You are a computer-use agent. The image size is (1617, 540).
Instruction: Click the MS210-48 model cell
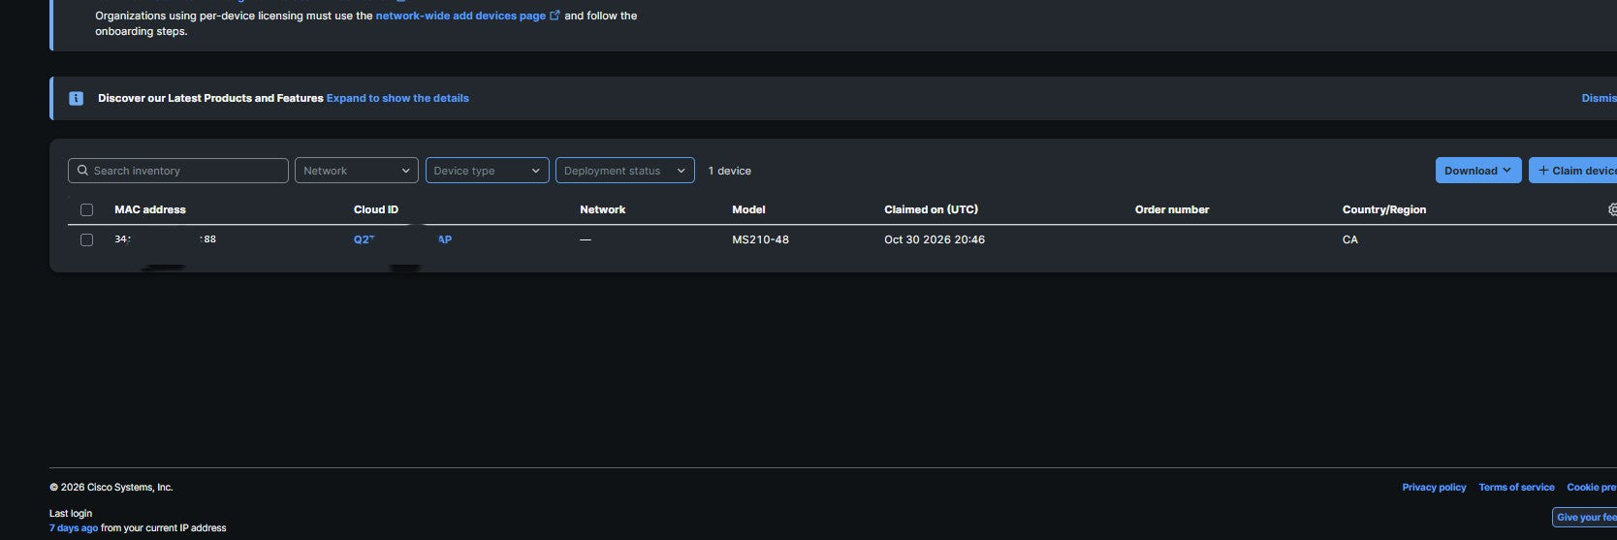click(x=760, y=239)
